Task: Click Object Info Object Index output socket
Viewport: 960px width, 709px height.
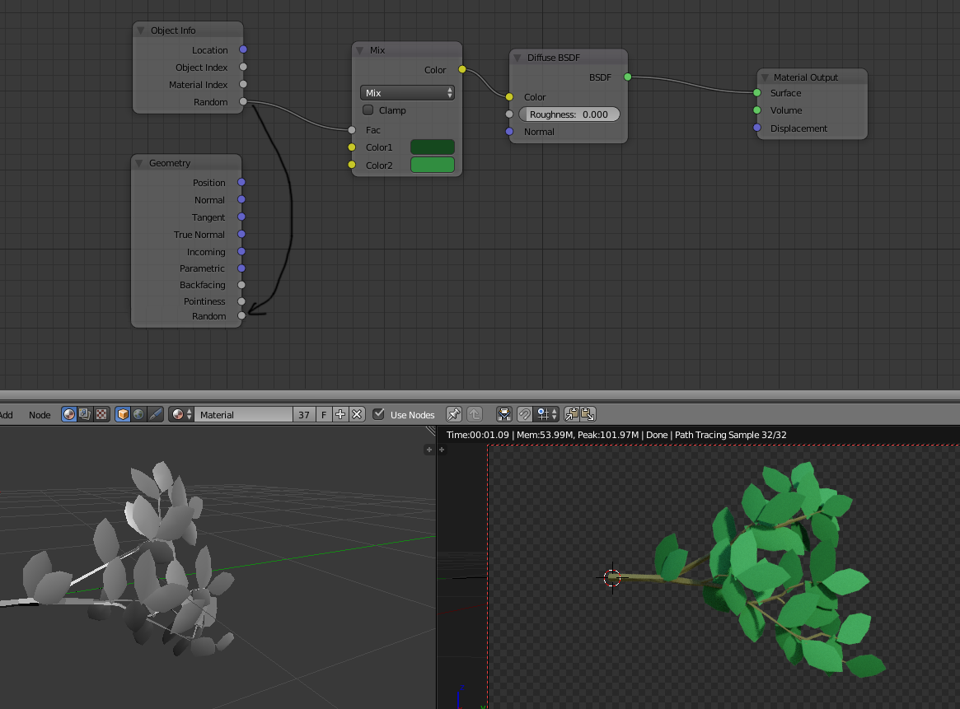Action: tap(243, 67)
